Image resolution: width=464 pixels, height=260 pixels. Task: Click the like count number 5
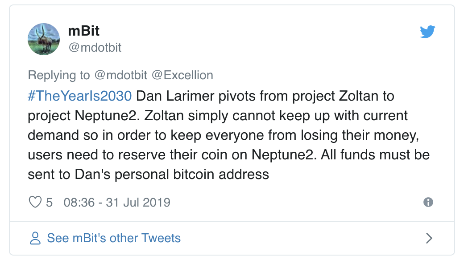pos(49,203)
